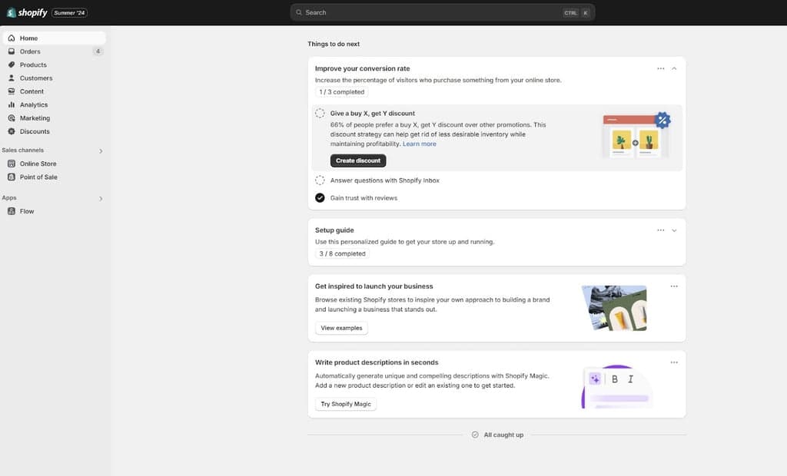Collapse Improve your conversion rate card
Image resolution: width=787 pixels, height=476 pixels.
tap(674, 69)
